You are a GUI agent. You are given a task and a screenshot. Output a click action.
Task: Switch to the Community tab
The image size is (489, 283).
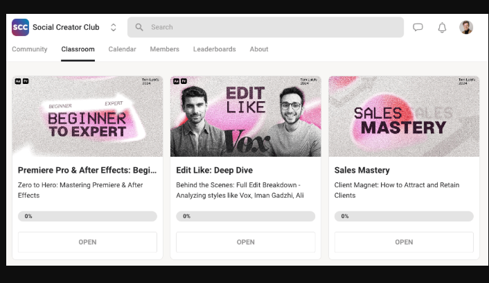(30, 49)
